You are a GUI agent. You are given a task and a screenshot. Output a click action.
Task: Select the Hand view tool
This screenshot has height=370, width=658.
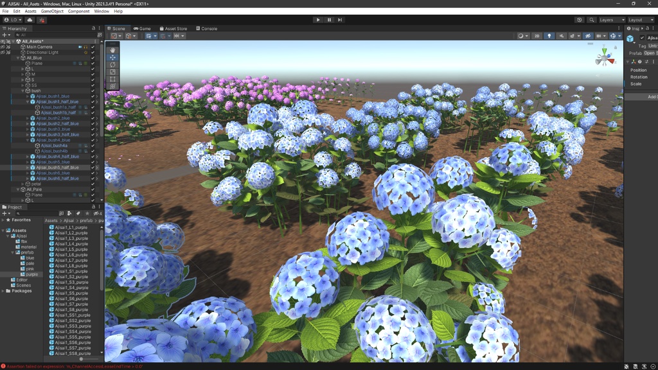[x=112, y=50]
